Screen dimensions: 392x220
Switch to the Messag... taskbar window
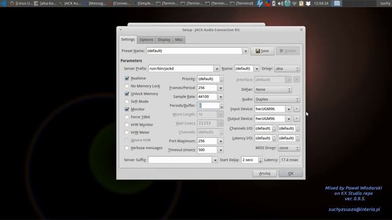point(94,4)
